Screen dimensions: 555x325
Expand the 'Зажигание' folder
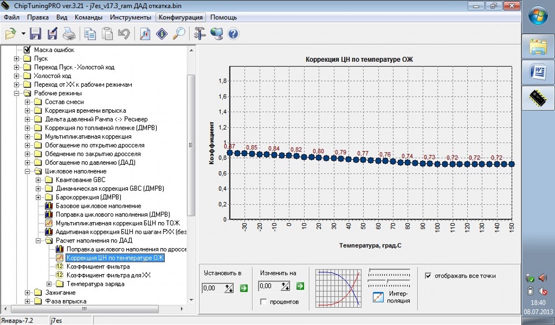click(28, 293)
